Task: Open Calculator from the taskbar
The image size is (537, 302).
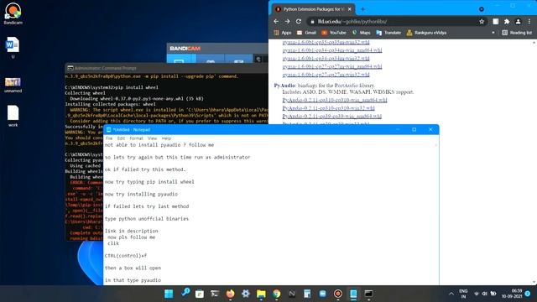Action: [x=307, y=294]
